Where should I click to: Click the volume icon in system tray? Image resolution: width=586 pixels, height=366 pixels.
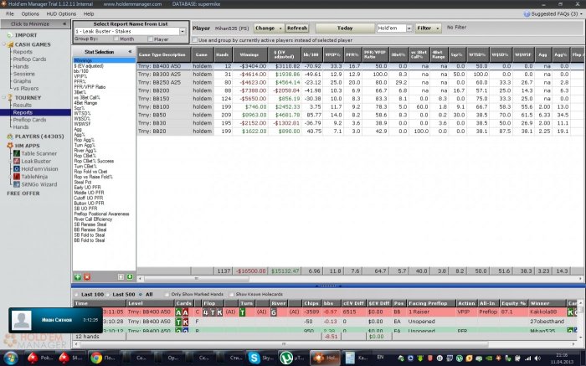tap(537, 358)
